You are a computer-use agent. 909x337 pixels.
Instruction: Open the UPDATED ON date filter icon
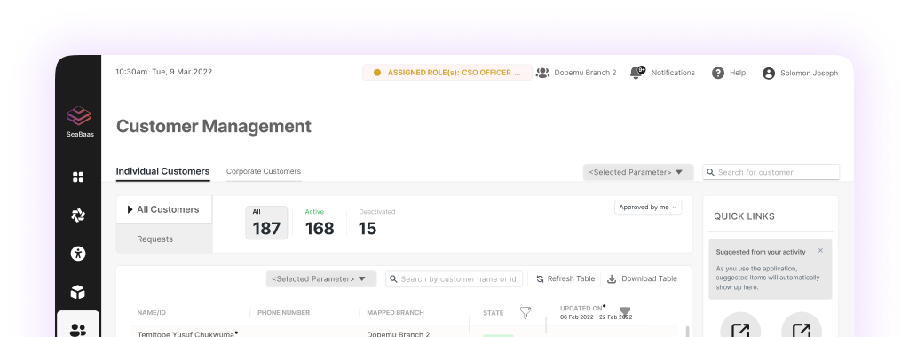pyautogui.click(x=625, y=313)
